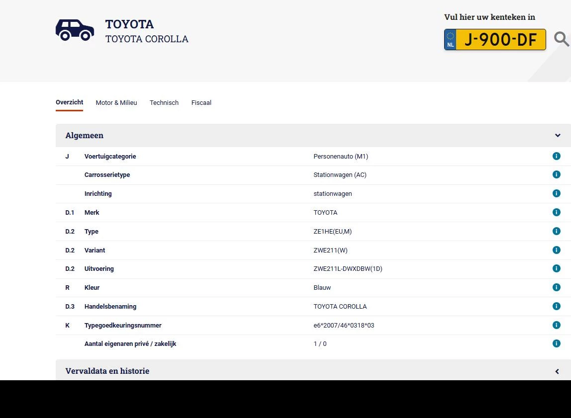571x418 pixels.
Task: Open the Technisch tab
Action: (164, 103)
